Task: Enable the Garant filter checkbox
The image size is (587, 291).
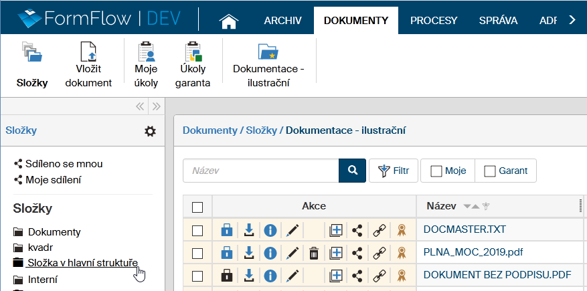Action: (490, 171)
